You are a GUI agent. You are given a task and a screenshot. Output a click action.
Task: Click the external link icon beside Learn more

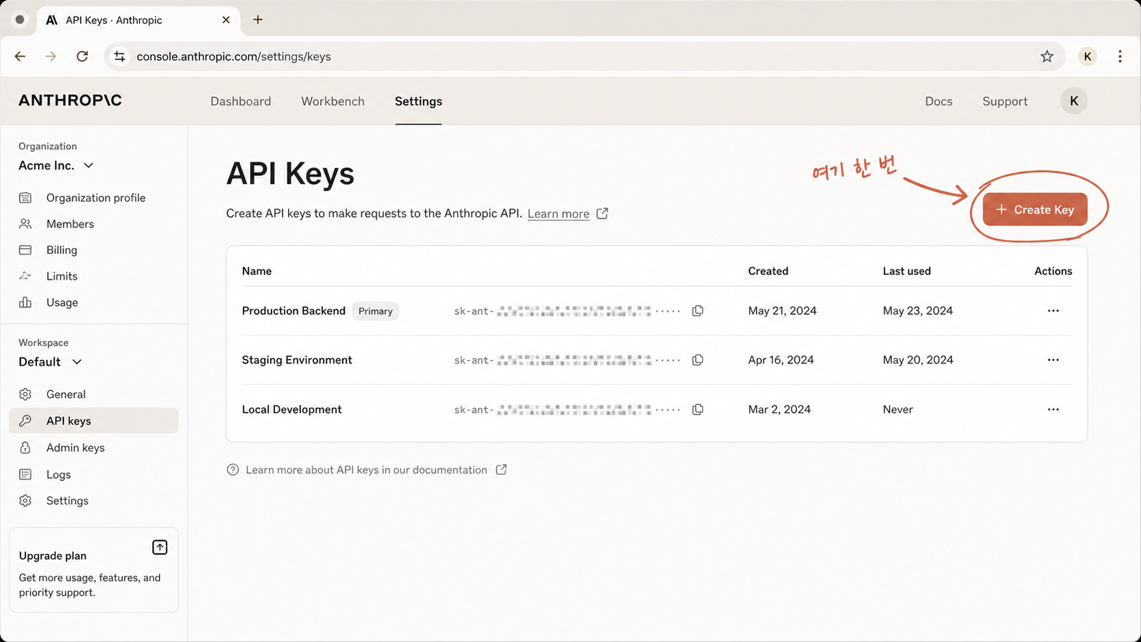(602, 214)
